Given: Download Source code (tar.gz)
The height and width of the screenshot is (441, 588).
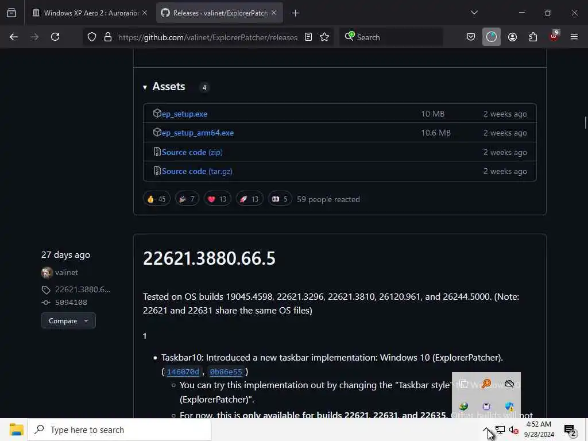Looking at the screenshot, I should (197, 171).
